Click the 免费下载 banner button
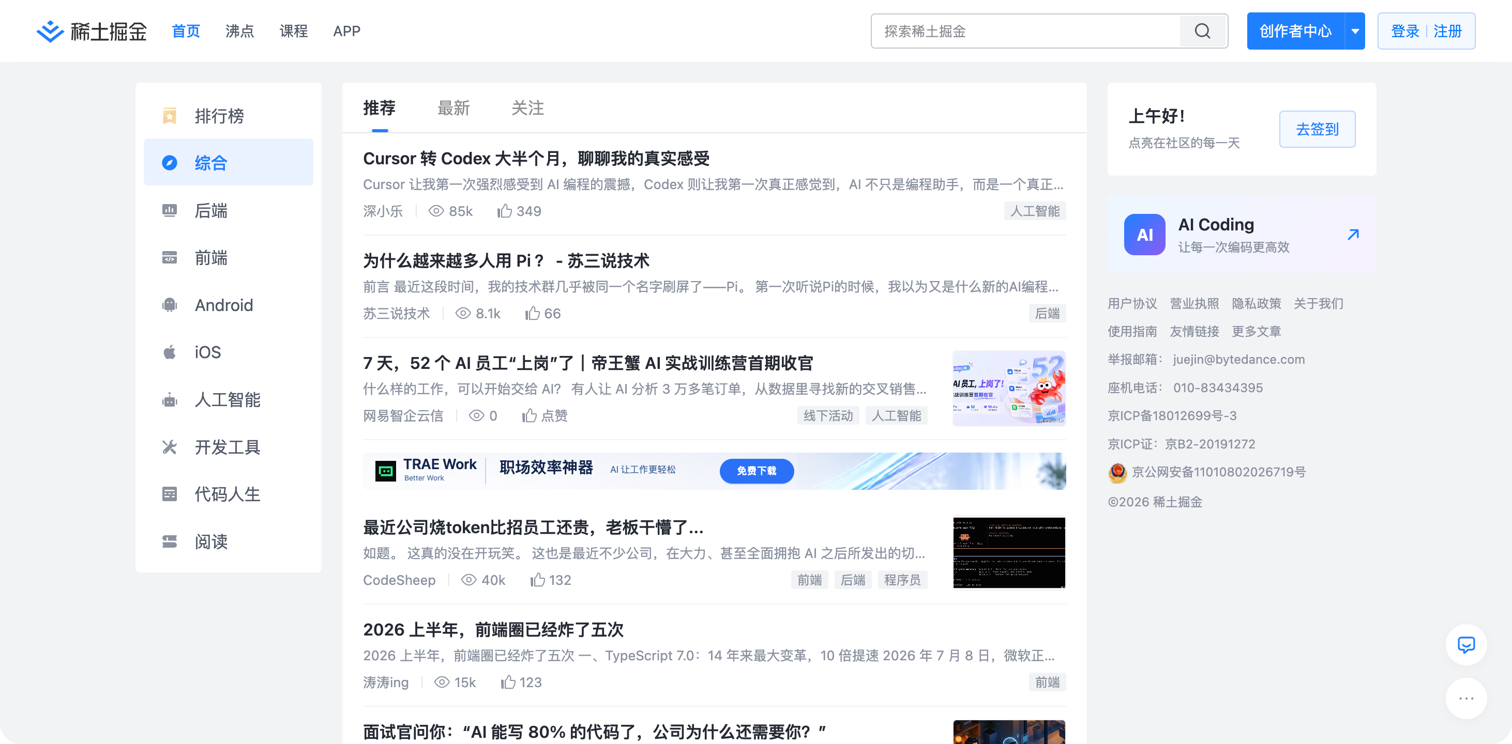Viewport: 1512px width, 744px height. (757, 471)
